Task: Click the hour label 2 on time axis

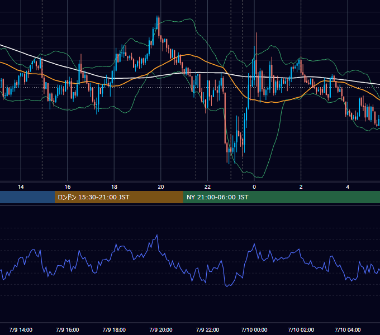Action: click(301, 187)
